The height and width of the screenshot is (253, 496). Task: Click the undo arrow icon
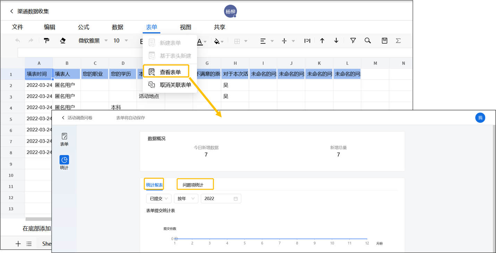click(18, 41)
